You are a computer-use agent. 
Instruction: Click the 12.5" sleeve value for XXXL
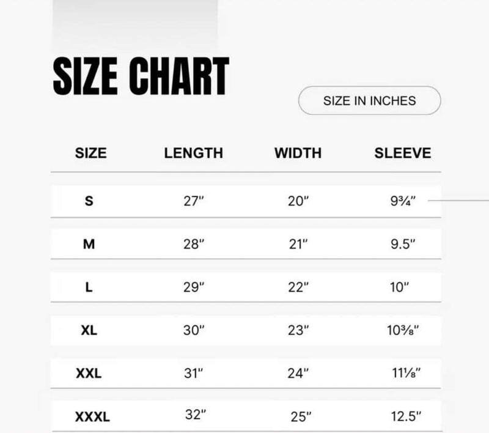pyautogui.click(x=406, y=416)
